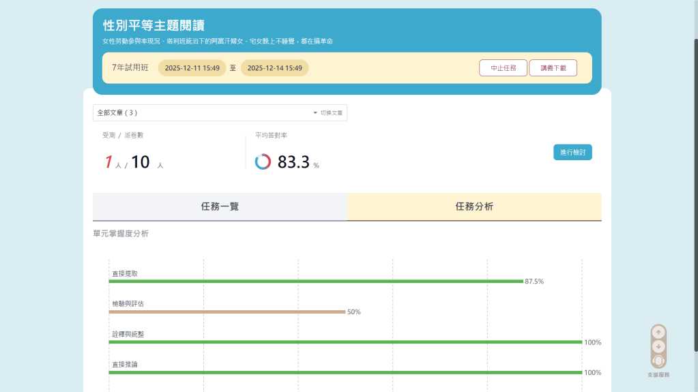Screen dimensions: 698x392
Task: Select the 任務分析 tab
Action: click(474, 207)
